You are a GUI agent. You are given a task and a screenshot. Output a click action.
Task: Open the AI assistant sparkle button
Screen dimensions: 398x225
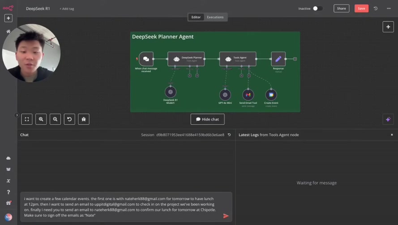point(388,119)
